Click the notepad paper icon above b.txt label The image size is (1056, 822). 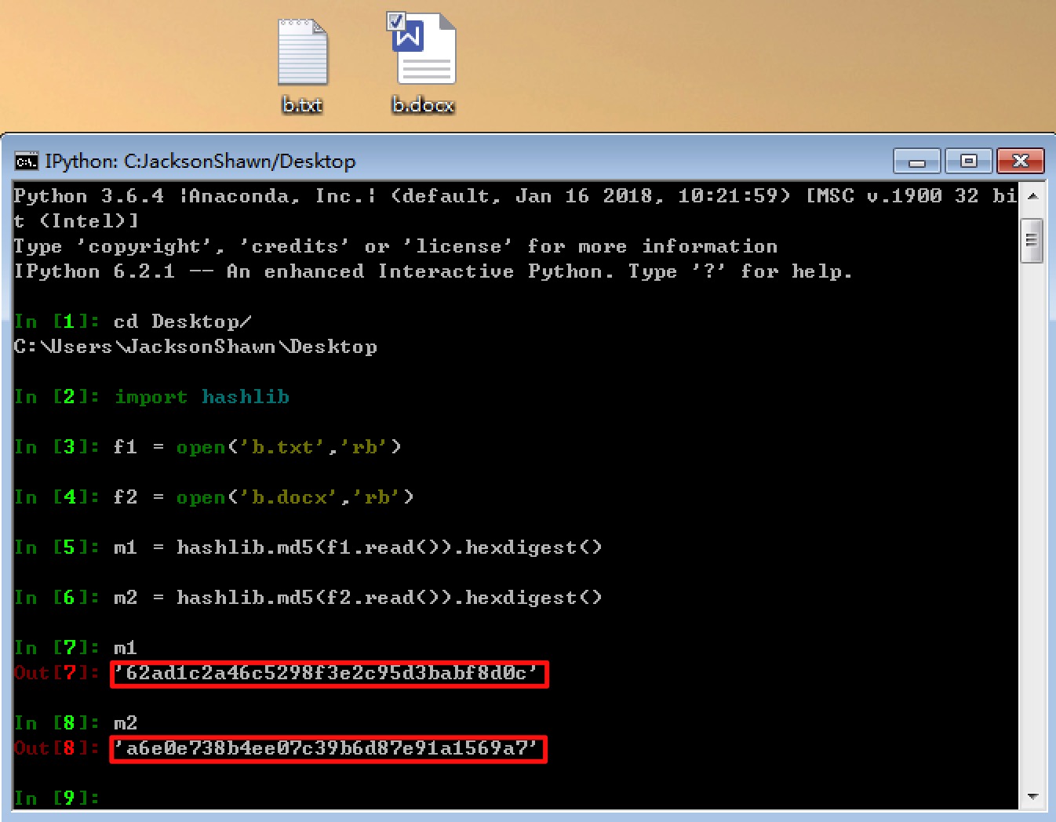pyautogui.click(x=302, y=51)
